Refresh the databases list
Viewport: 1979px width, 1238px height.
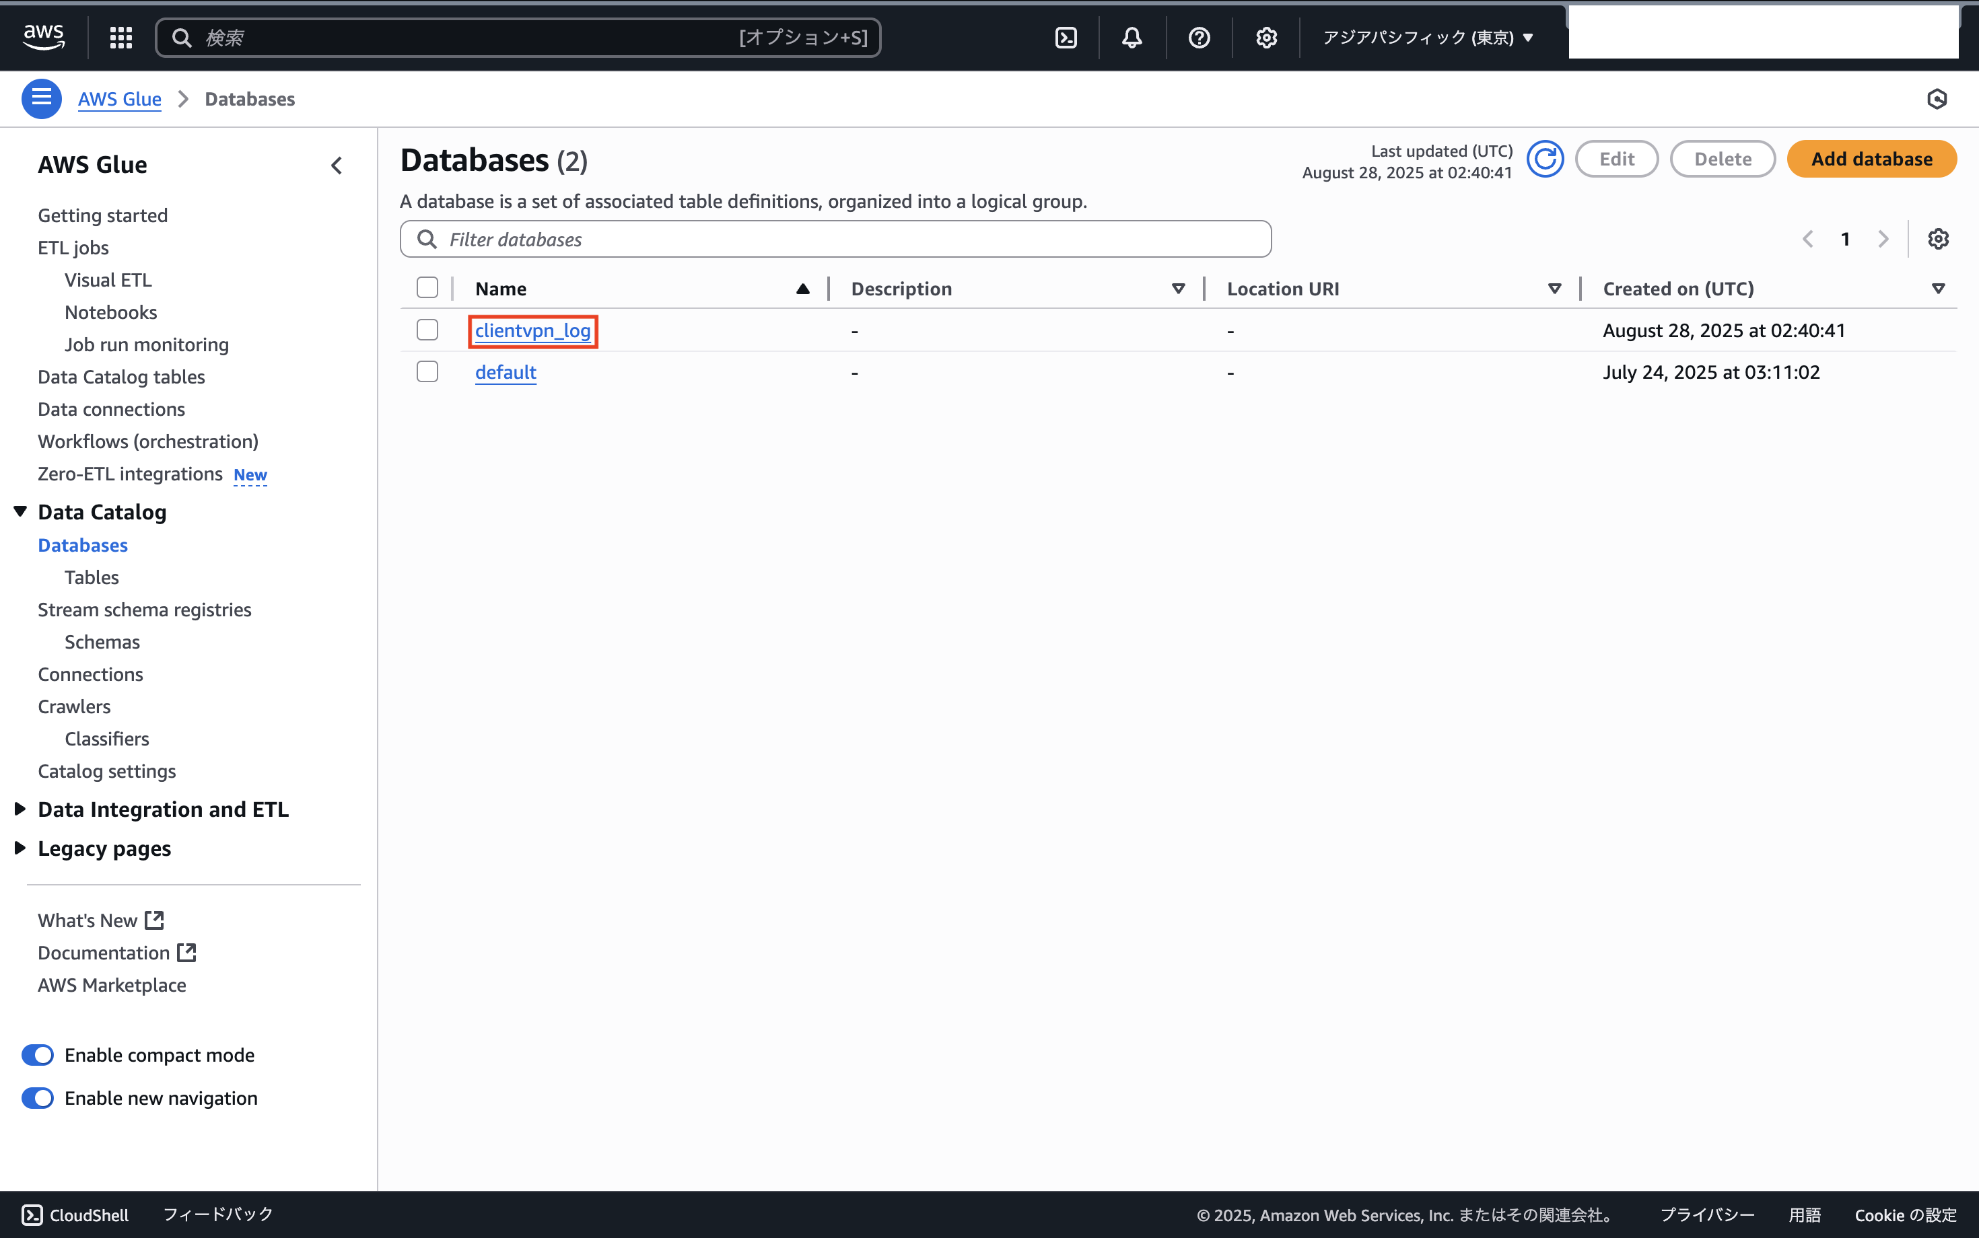pyautogui.click(x=1545, y=159)
